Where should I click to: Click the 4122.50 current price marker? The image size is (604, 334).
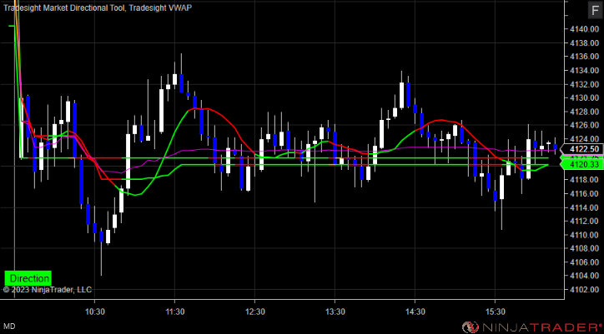(583, 149)
